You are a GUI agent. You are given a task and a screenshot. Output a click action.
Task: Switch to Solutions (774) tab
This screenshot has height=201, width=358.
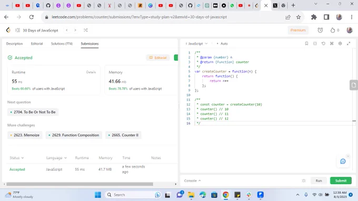coord(62,44)
